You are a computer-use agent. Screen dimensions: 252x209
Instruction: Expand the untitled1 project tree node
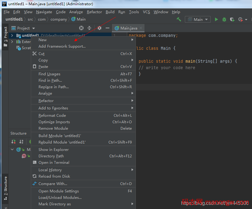[x=12, y=36]
